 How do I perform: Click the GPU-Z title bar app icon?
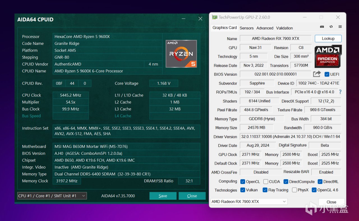[x=215, y=17]
